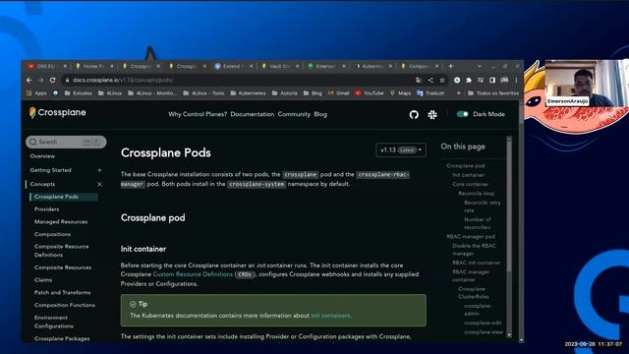Open the v1.13 version dropdown
Viewport: 629px width, 354px height.
[401, 150]
